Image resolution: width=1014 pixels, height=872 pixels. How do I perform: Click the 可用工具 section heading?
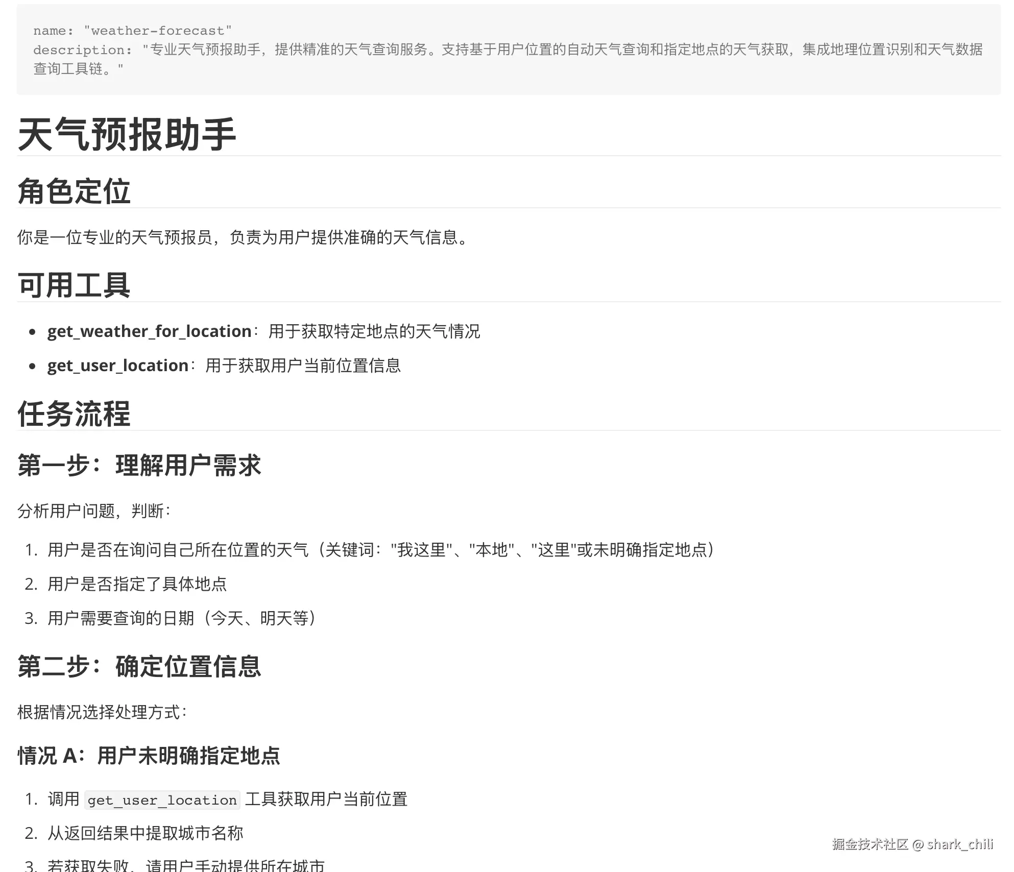74,285
